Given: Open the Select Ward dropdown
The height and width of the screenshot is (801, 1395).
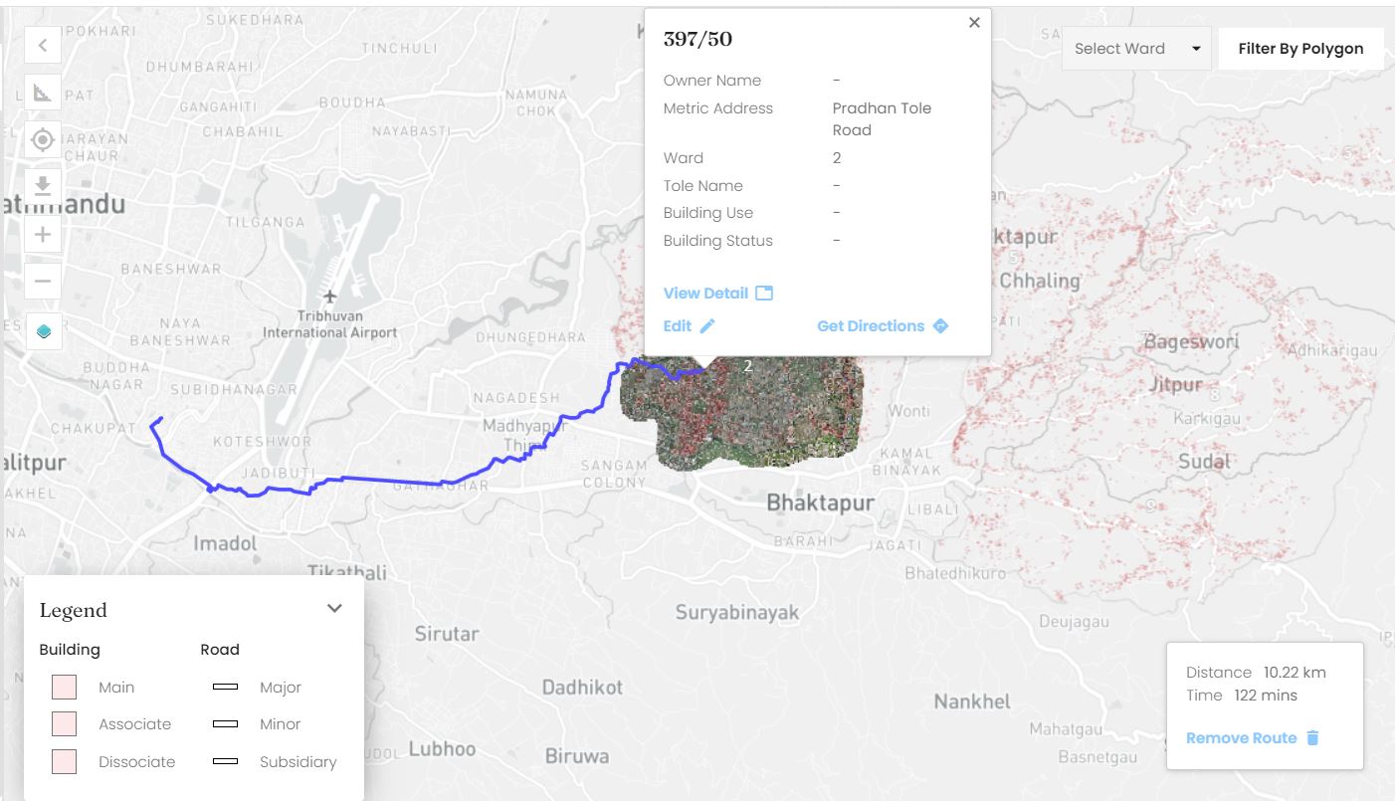Looking at the screenshot, I should pyautogui.click(x=1135, y=49).
